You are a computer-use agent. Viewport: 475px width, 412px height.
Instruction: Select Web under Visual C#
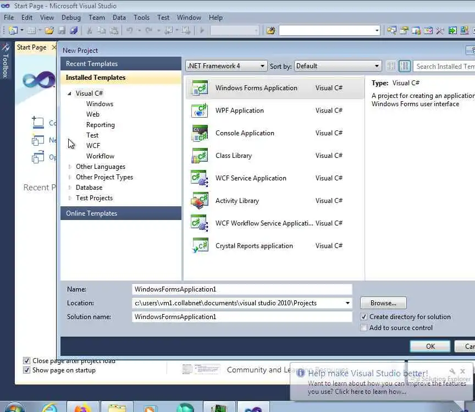click(x=93, y=114)
